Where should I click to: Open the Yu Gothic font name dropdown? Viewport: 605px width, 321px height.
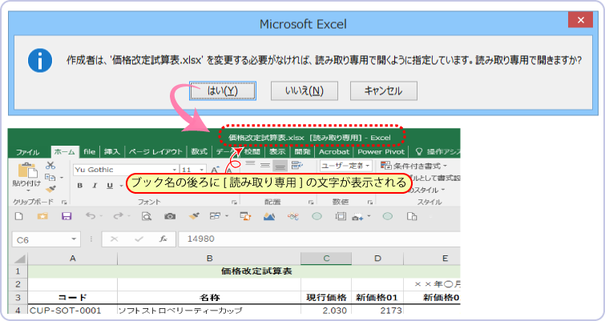[x=175, y=170]
